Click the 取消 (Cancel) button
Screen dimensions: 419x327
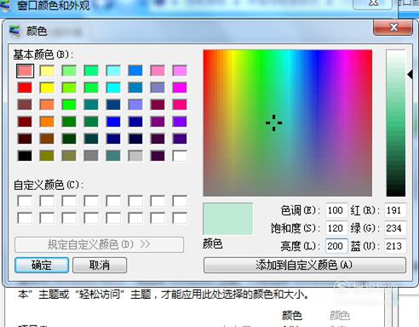[x=100, y=265]
